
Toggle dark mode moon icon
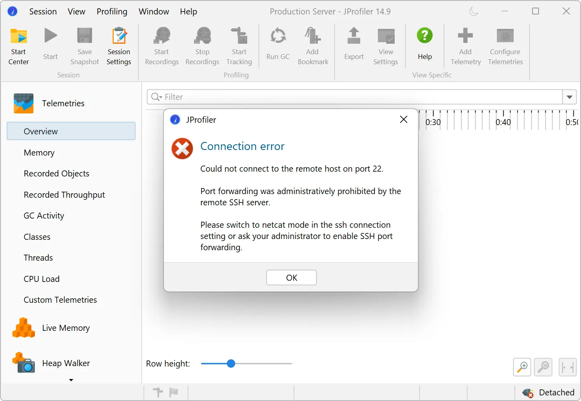coord(474,11)
